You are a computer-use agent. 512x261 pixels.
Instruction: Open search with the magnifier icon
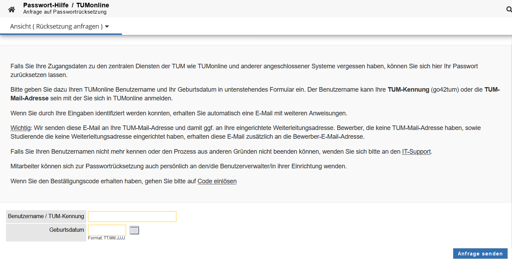[x=509, y=9]
